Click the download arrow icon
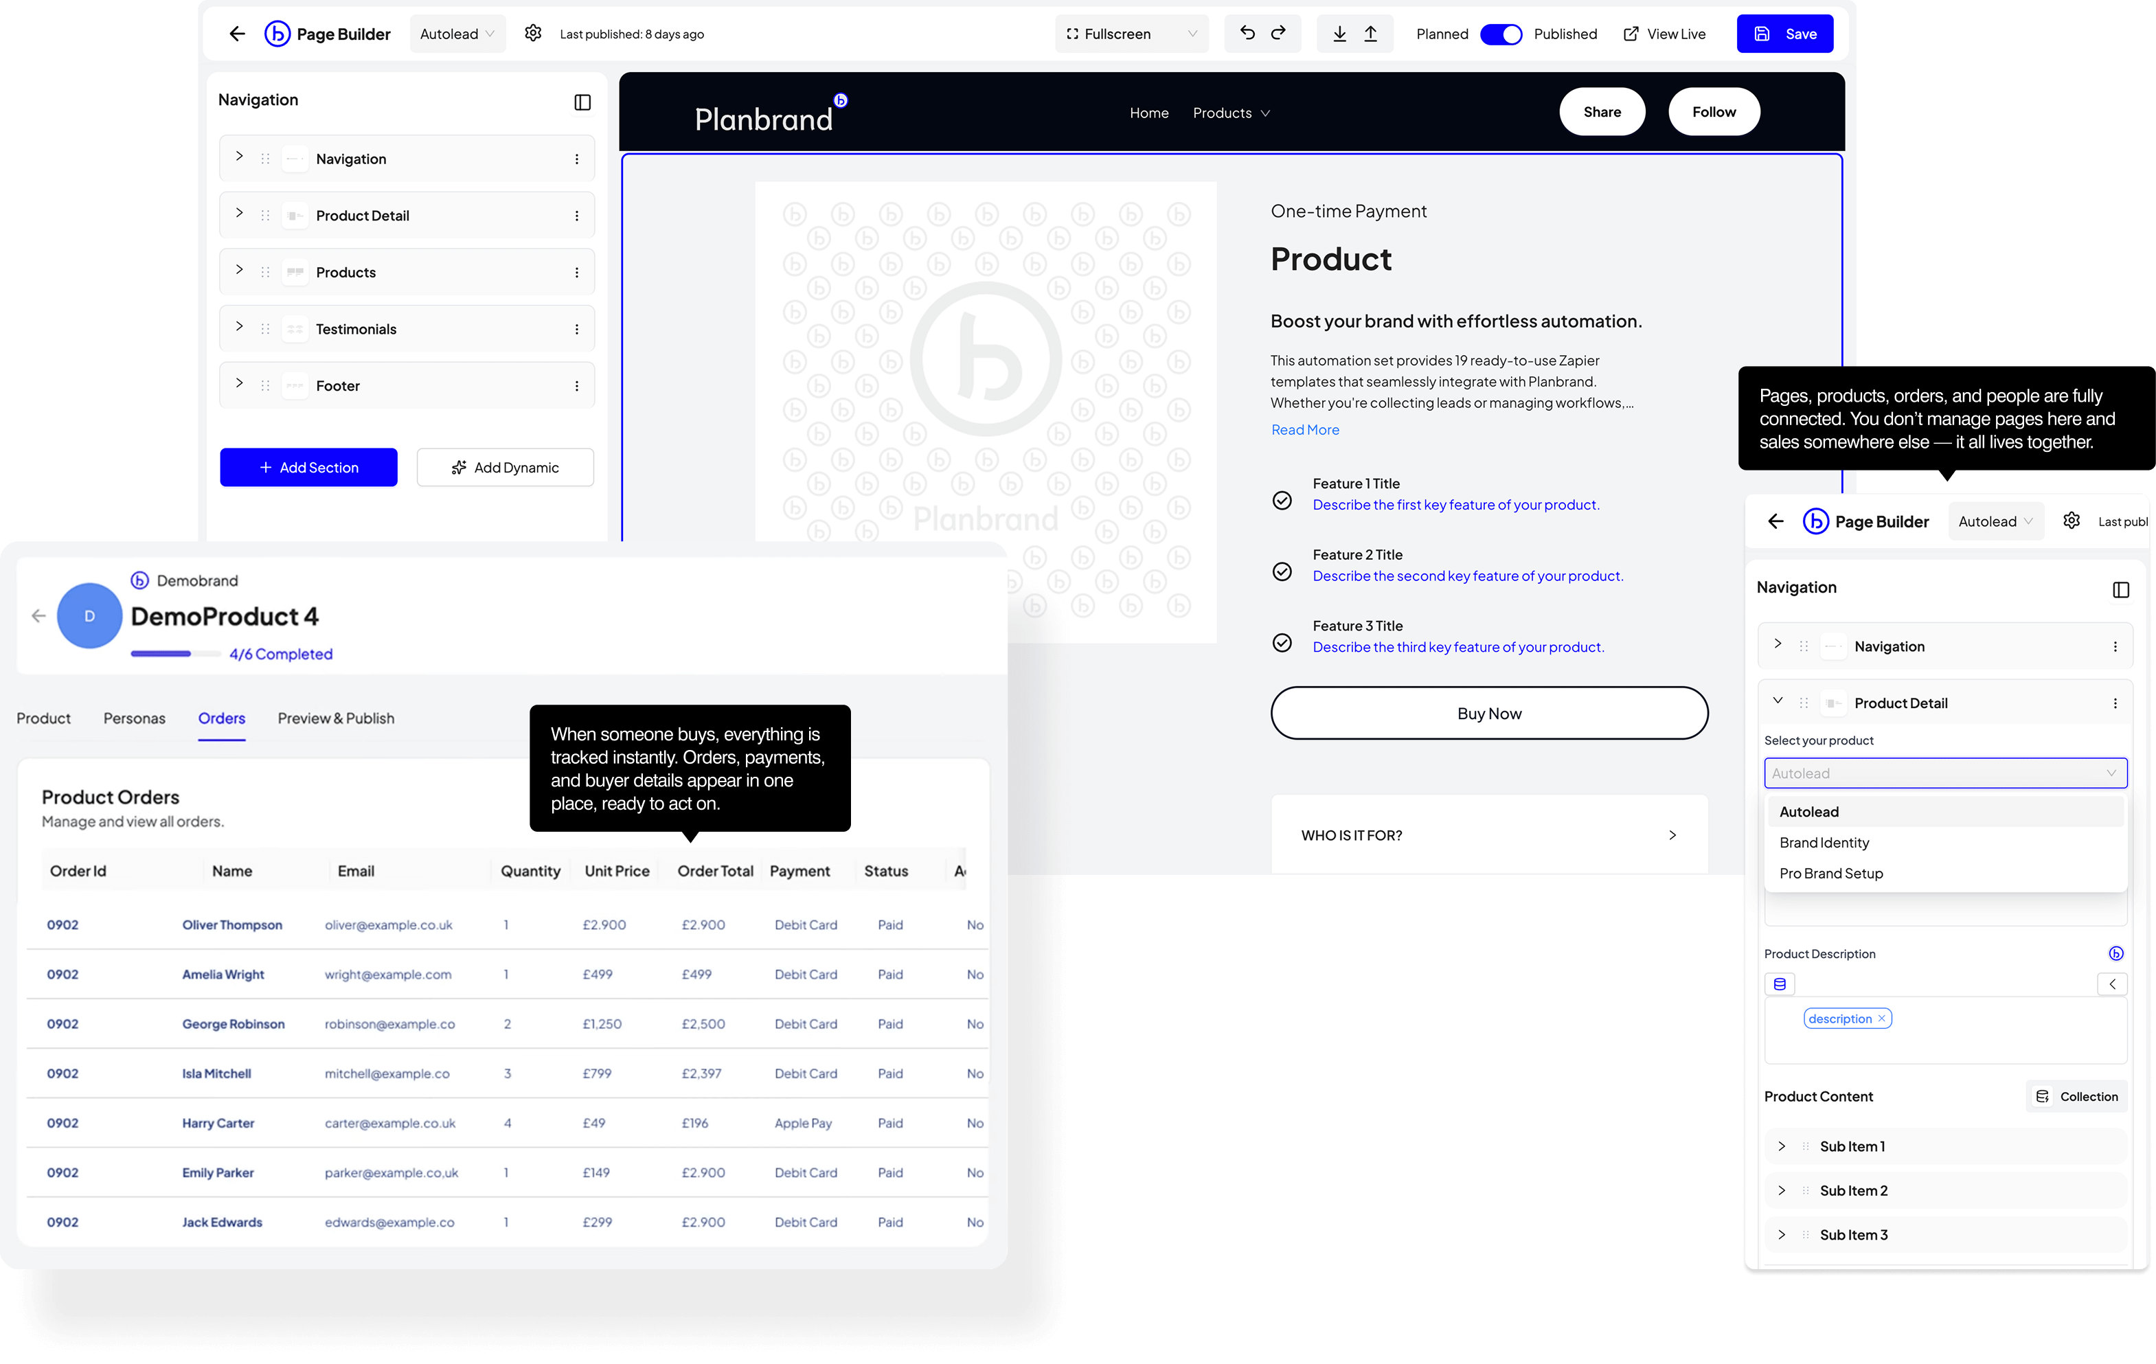 tap(1339, 34)
